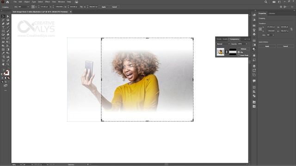
Task: Open the Object menu
Action: [x=27, y=2]
